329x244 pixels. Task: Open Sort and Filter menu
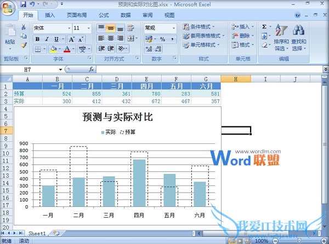tap(281, 37)
